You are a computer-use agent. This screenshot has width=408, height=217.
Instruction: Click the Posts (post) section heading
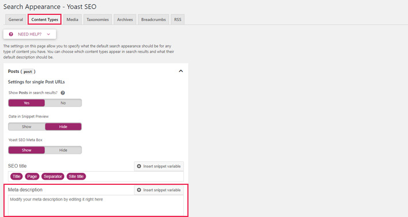22,71
